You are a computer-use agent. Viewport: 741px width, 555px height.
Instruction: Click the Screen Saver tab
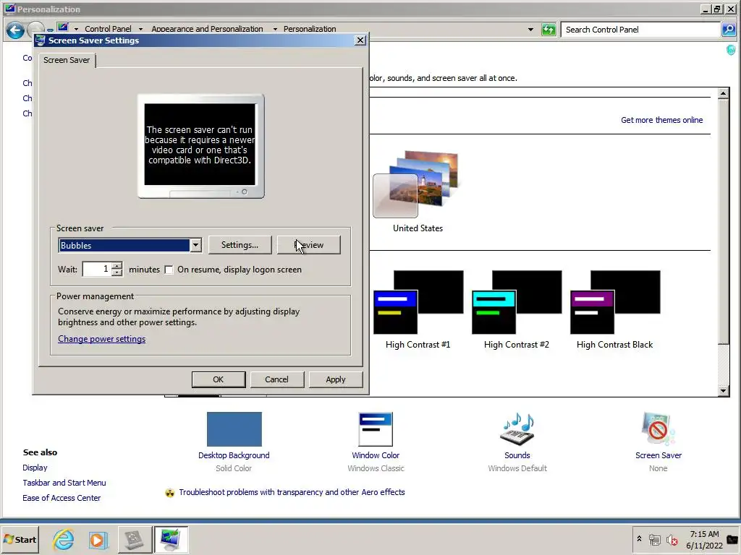(x=67, y=60)
